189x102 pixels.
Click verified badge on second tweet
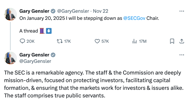[53, 55]
